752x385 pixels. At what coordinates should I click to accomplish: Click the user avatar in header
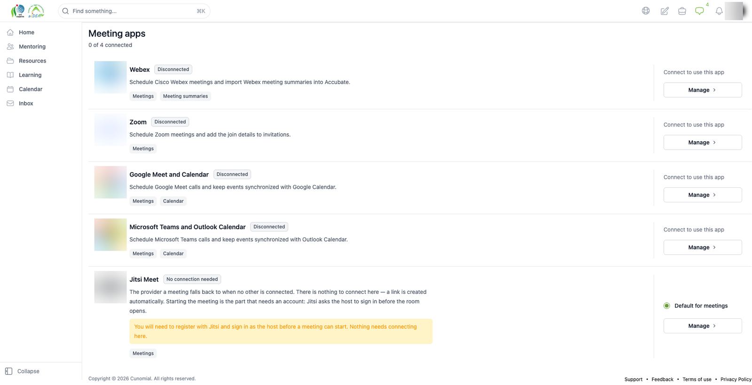coord(734,11)
